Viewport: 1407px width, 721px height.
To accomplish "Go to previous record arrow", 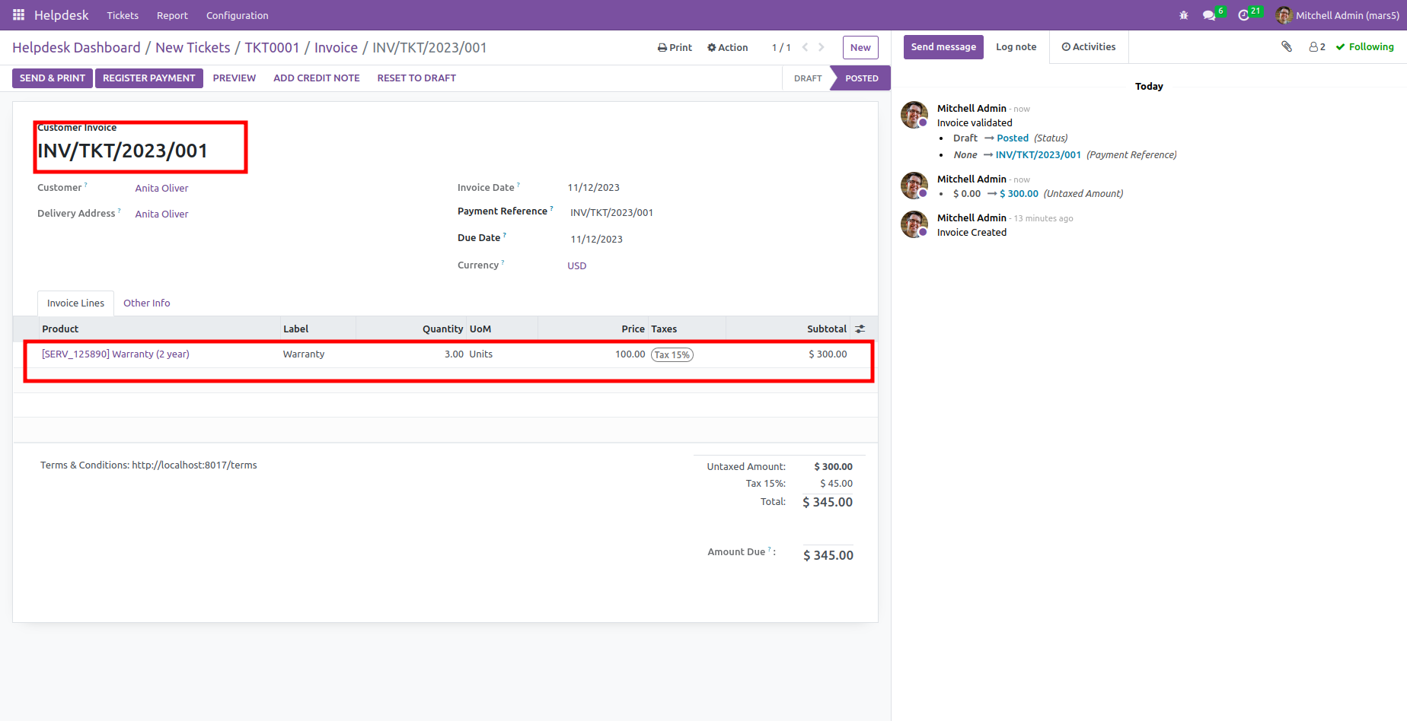I will pos(805,47).
